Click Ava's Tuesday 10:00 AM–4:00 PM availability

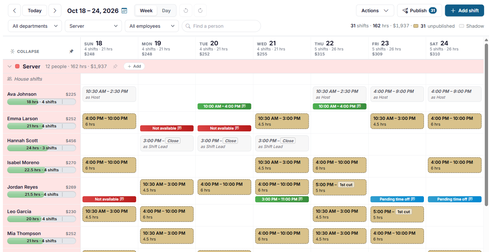tap(224, 106)
